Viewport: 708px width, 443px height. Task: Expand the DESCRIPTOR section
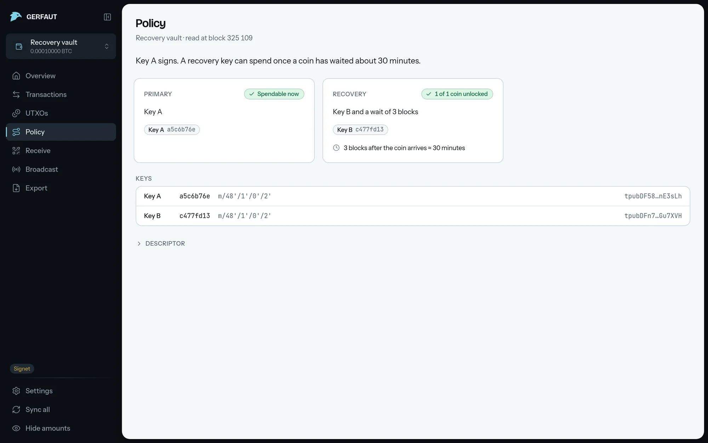[161, 243]
